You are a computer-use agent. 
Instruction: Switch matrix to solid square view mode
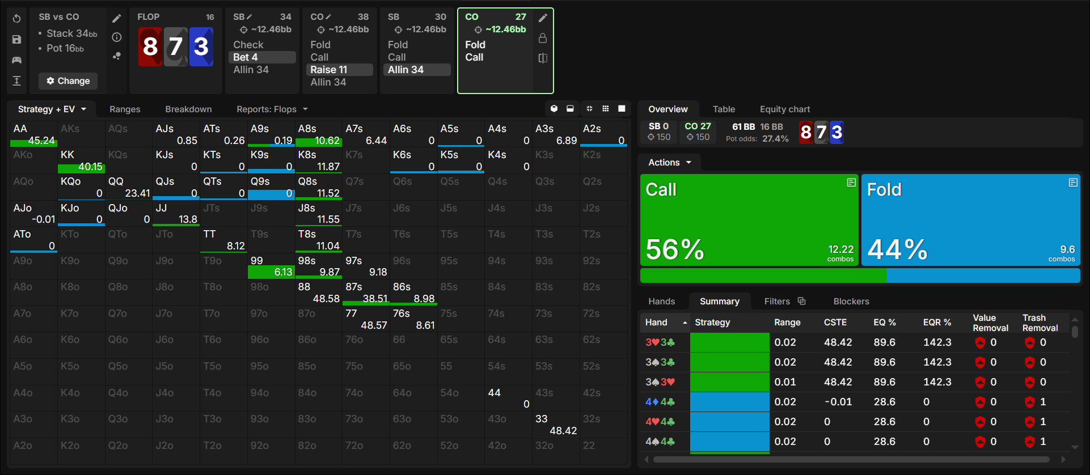pyautogui.click(x=622, y=109)
